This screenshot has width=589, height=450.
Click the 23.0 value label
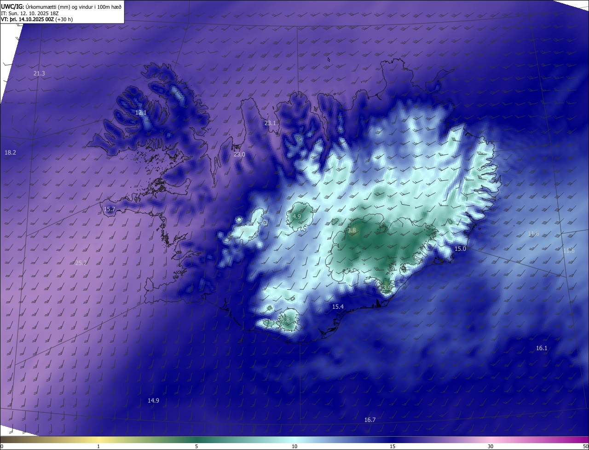pos(239,155)
